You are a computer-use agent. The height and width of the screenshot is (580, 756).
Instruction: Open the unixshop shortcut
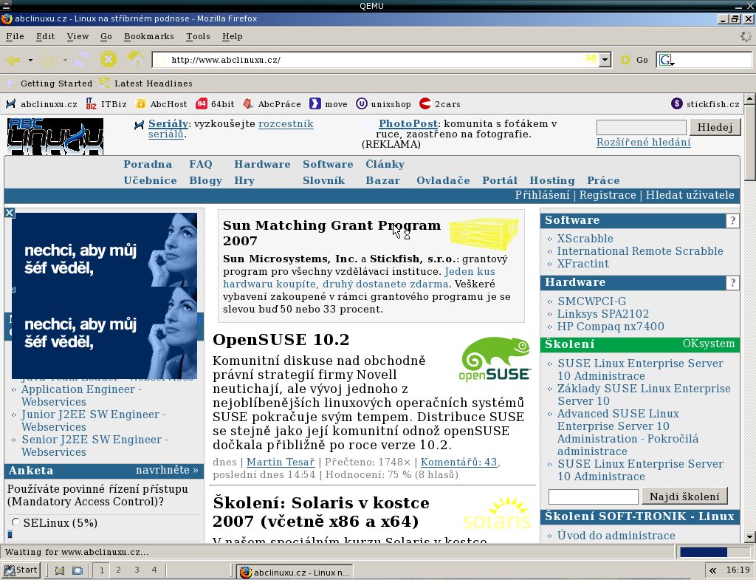click(x=383, y=104)
